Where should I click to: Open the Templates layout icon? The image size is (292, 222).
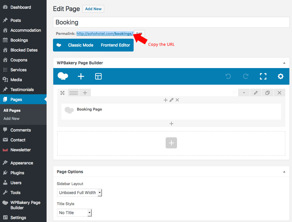point(98,76)
